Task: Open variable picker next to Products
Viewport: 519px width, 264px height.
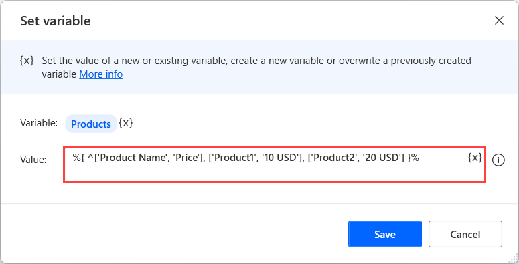Action: pos(126,123)
